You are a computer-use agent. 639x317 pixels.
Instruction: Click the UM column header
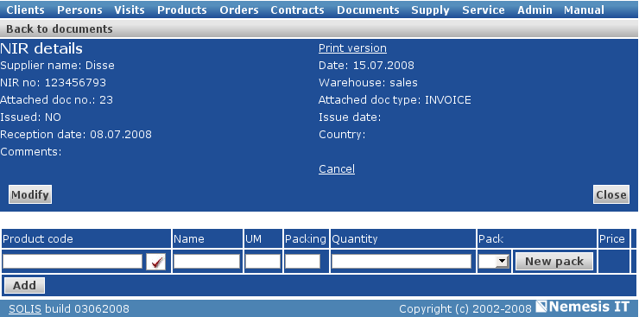tap(263, 238)
